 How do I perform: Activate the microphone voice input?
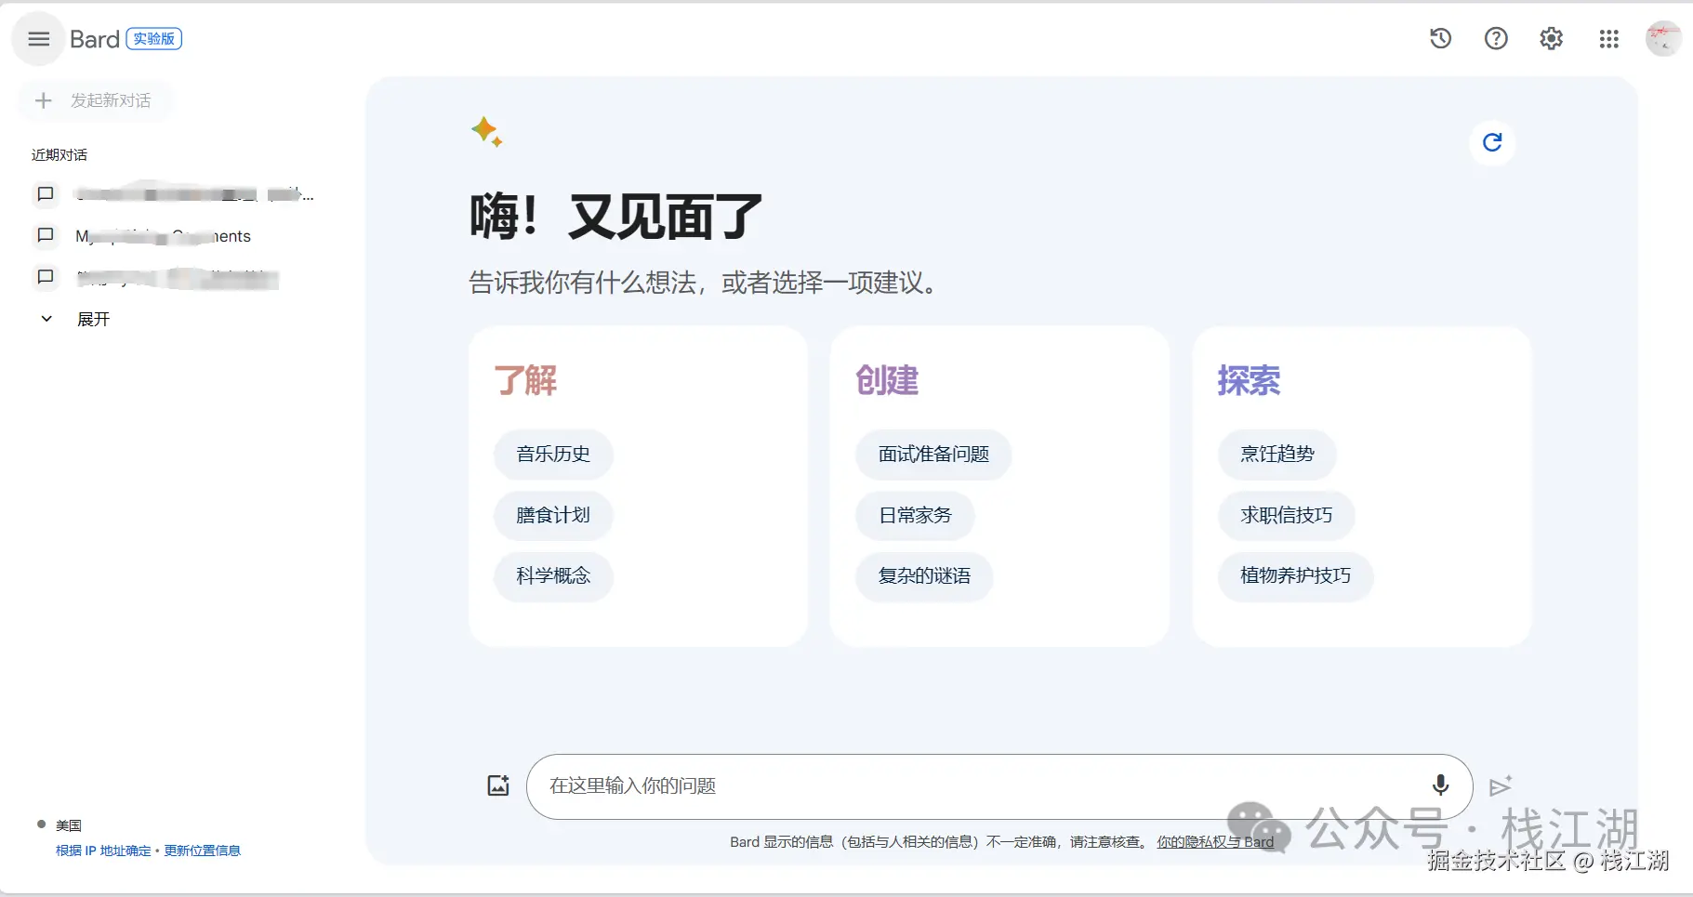coord(1440,785)
